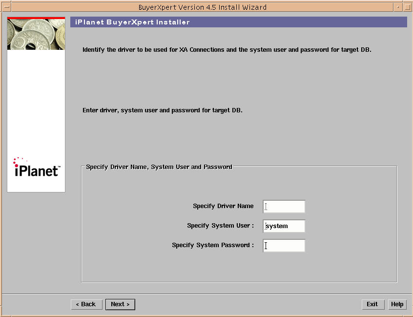Select the Specify System User field

click(284, 226)
